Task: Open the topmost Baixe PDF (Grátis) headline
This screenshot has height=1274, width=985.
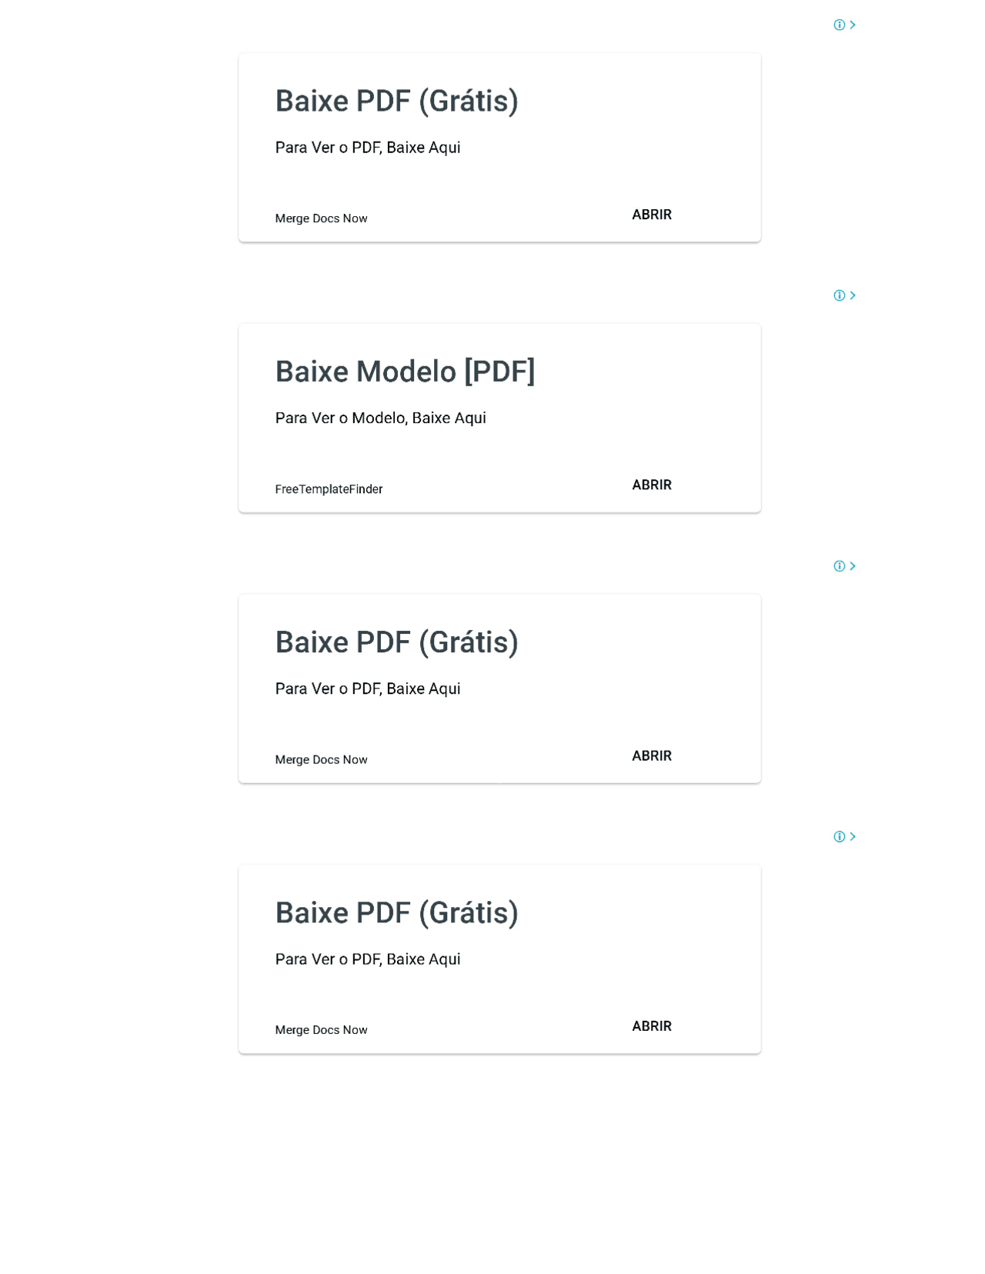Action: [396, 101]
